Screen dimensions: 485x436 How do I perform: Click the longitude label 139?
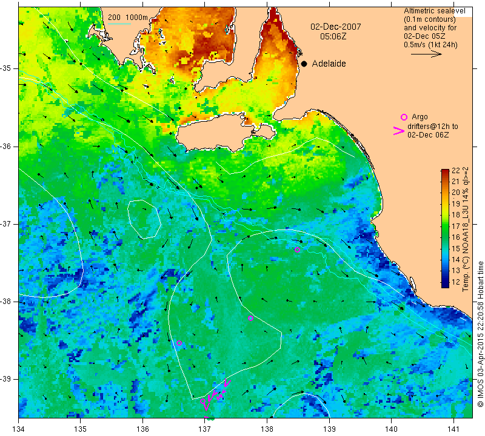(x=329, y=429)
